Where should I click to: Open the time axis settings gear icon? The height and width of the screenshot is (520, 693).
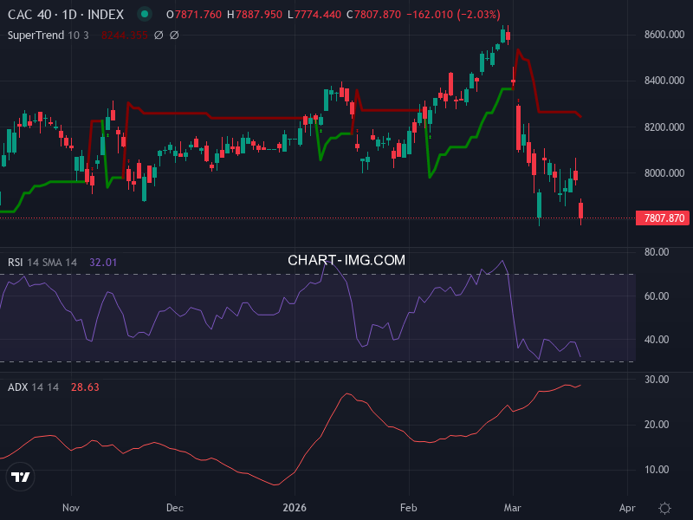pyautogui.click(x=663, y=508)
